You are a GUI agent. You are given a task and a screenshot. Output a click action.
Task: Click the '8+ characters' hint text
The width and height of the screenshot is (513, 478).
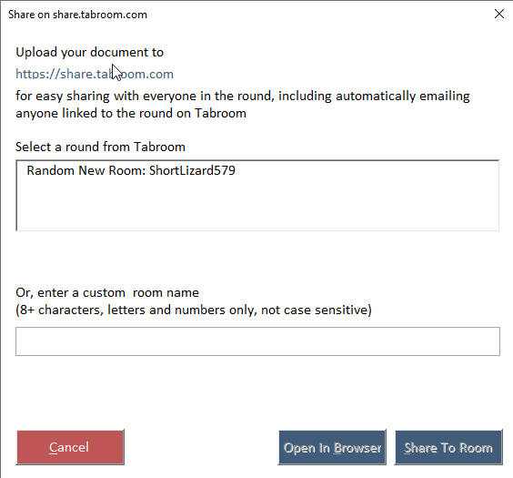click(61, 310)
